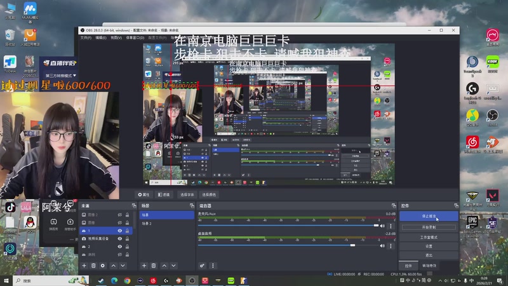Open TikTok icon on desktop
Screen dimensions: 508x286
(x=10, y=207)
